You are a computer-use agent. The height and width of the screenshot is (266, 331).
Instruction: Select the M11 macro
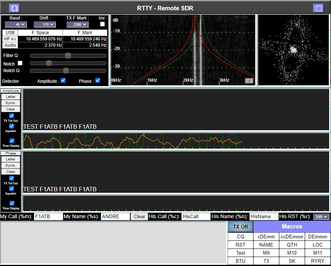[x=318, y=253]
